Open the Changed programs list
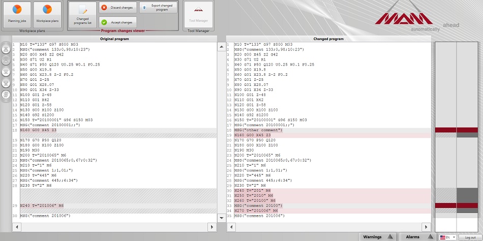 pyautogui.click(x=82, y=14)
